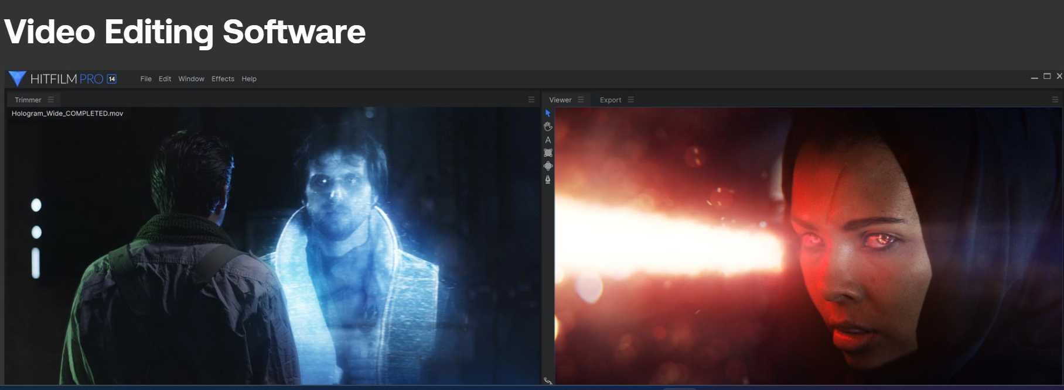This screenshot has height=390, width=1064.
Task: Click the hologram footage in the Trimmer
Action: click(x=272, y=246)
